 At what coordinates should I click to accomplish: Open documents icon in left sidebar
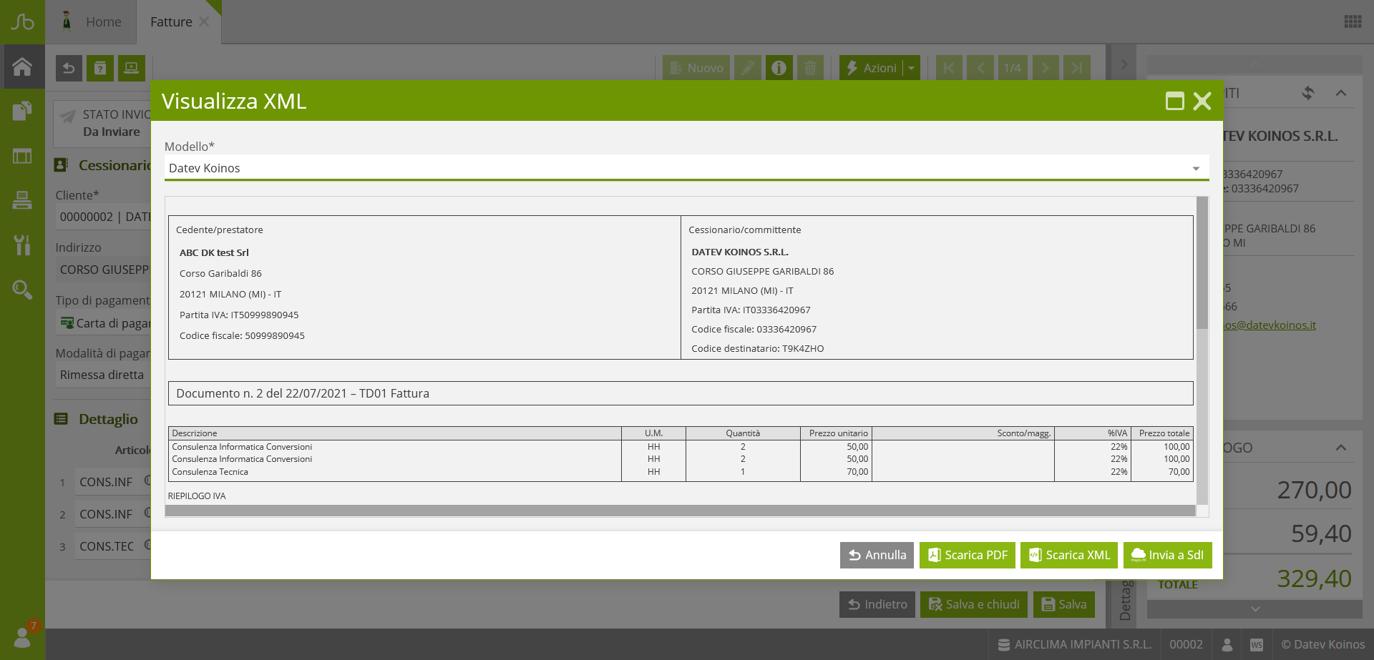(22, 111)
